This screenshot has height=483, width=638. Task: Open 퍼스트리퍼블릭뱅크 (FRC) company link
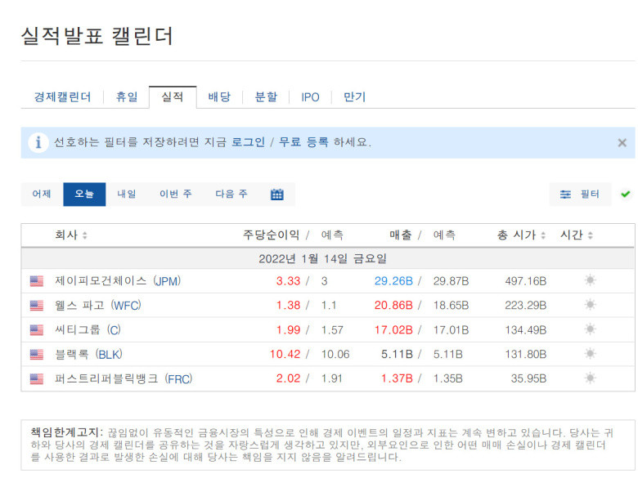point(124,379)
